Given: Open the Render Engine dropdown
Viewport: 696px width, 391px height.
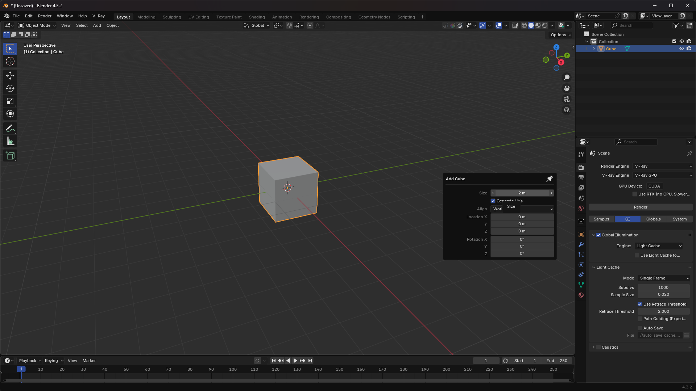Looking at the screenshot, I should click(663, 166).
